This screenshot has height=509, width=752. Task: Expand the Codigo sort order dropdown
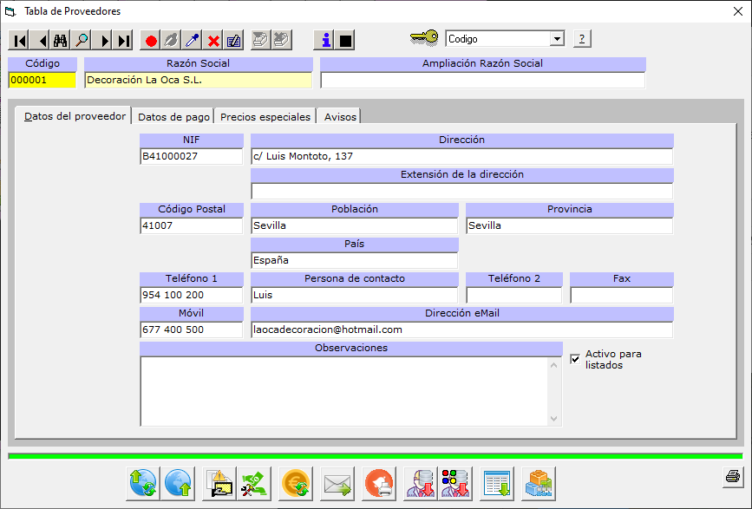pyautogui.click(x=557, y=39)
